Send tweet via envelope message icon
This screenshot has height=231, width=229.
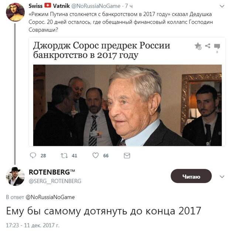tap(127, 156)
